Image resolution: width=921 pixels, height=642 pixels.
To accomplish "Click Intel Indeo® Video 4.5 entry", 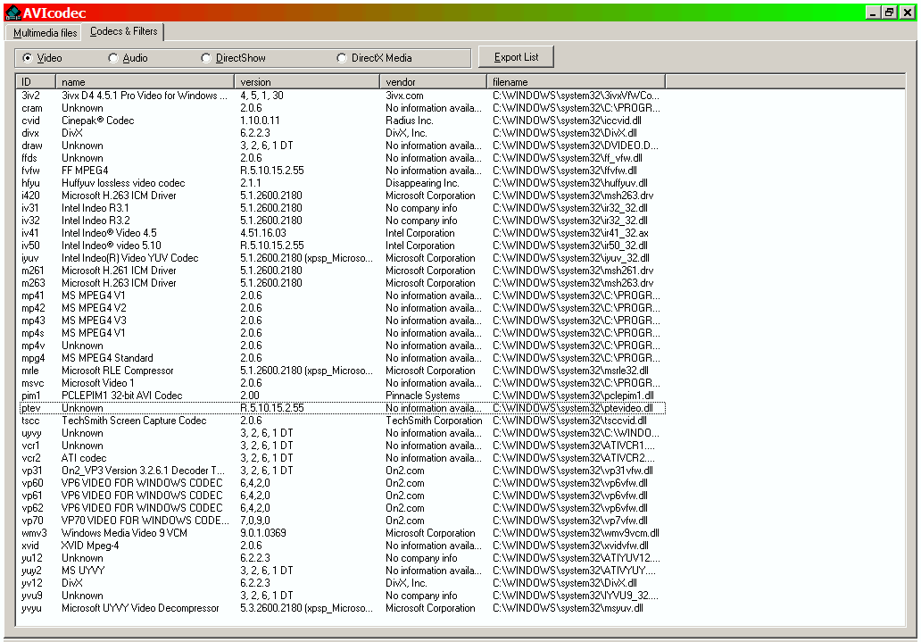I will [x=109, y=233].
